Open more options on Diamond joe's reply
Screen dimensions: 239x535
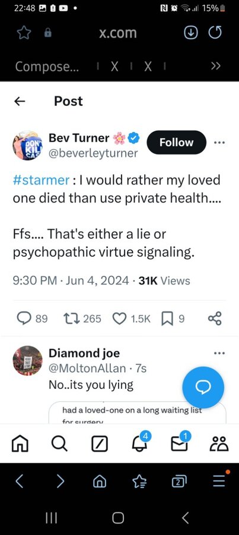tap(219, 353)
